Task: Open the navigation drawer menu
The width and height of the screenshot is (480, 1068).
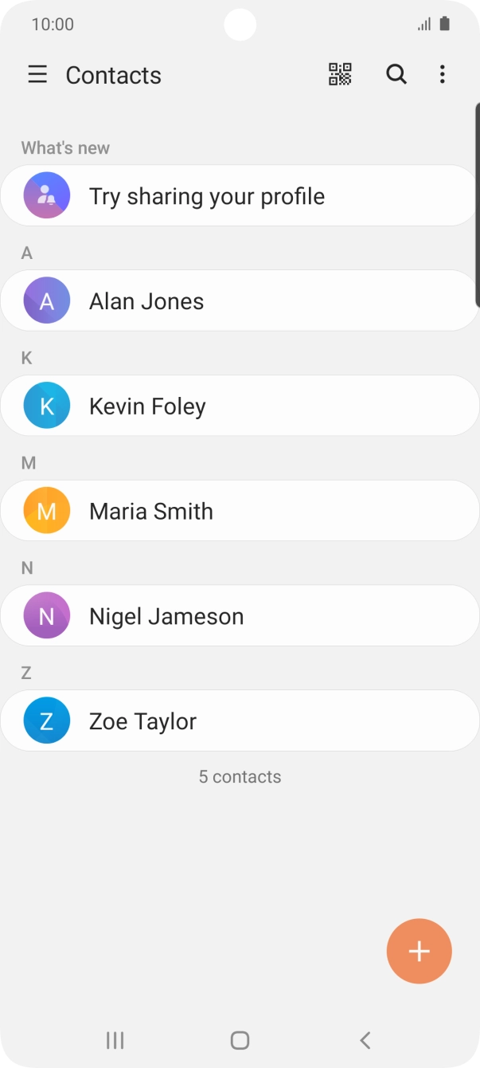Action: click(37, 74)
